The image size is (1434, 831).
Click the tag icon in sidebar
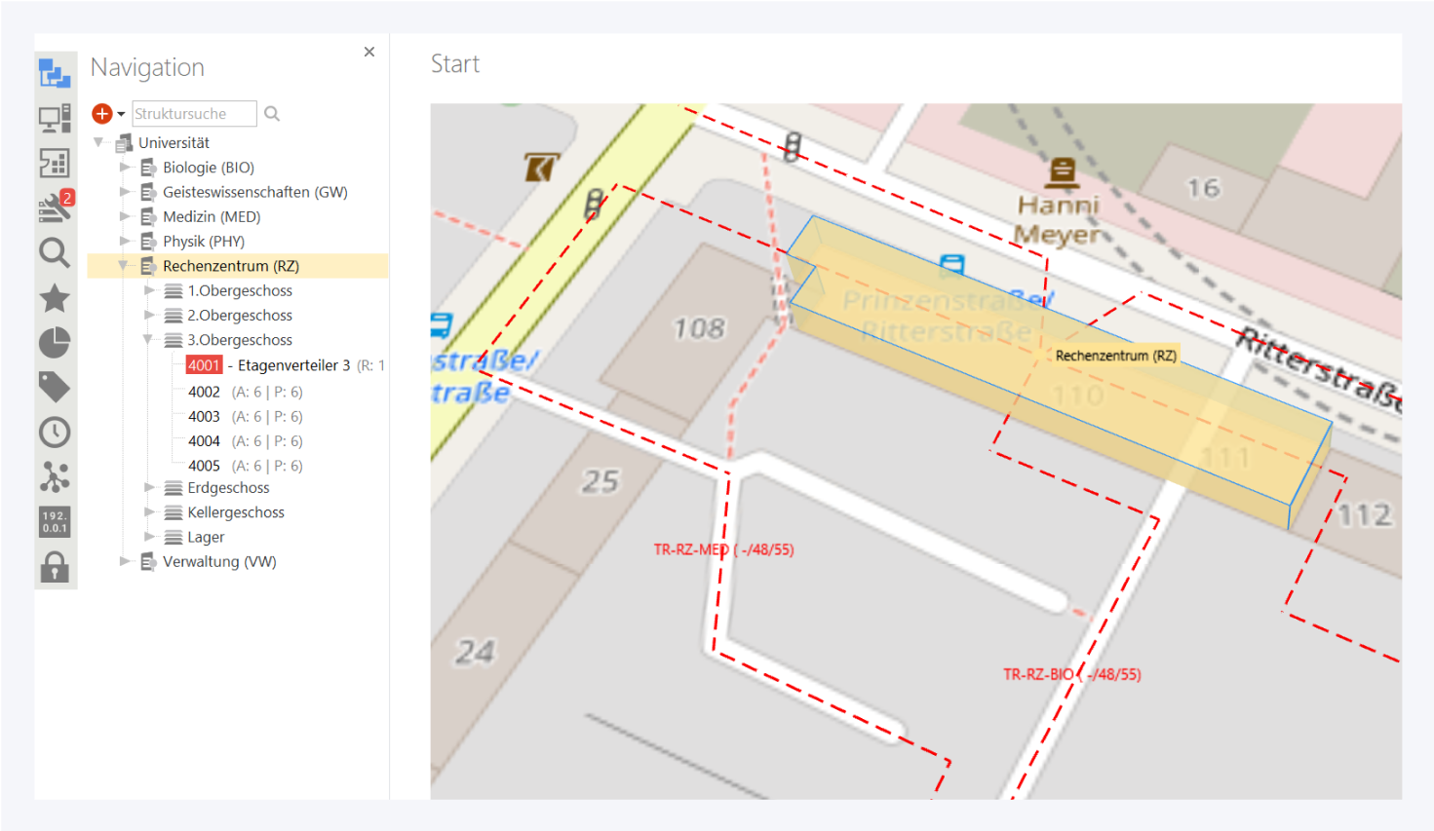(55, 387)
